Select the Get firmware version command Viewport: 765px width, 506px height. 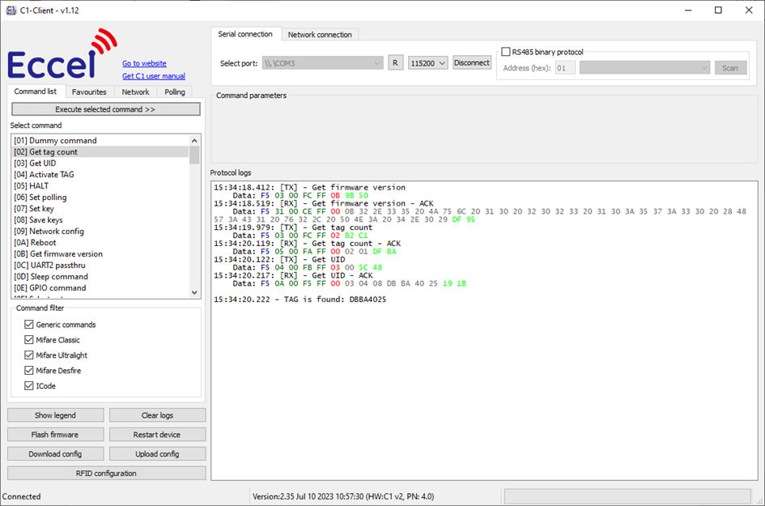click(66, 254)
